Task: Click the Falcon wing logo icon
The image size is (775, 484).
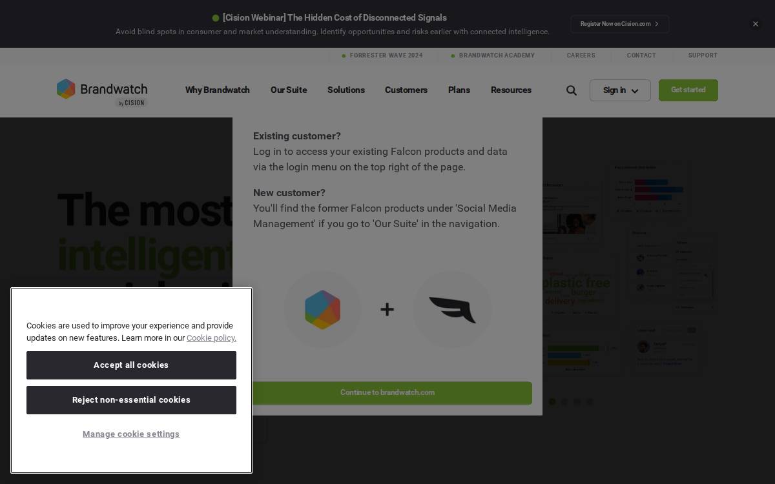Action: click(x=452, y=310)
